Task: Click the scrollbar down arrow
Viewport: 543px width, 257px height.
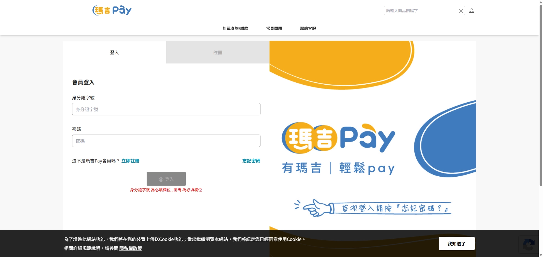Action: 541,255
